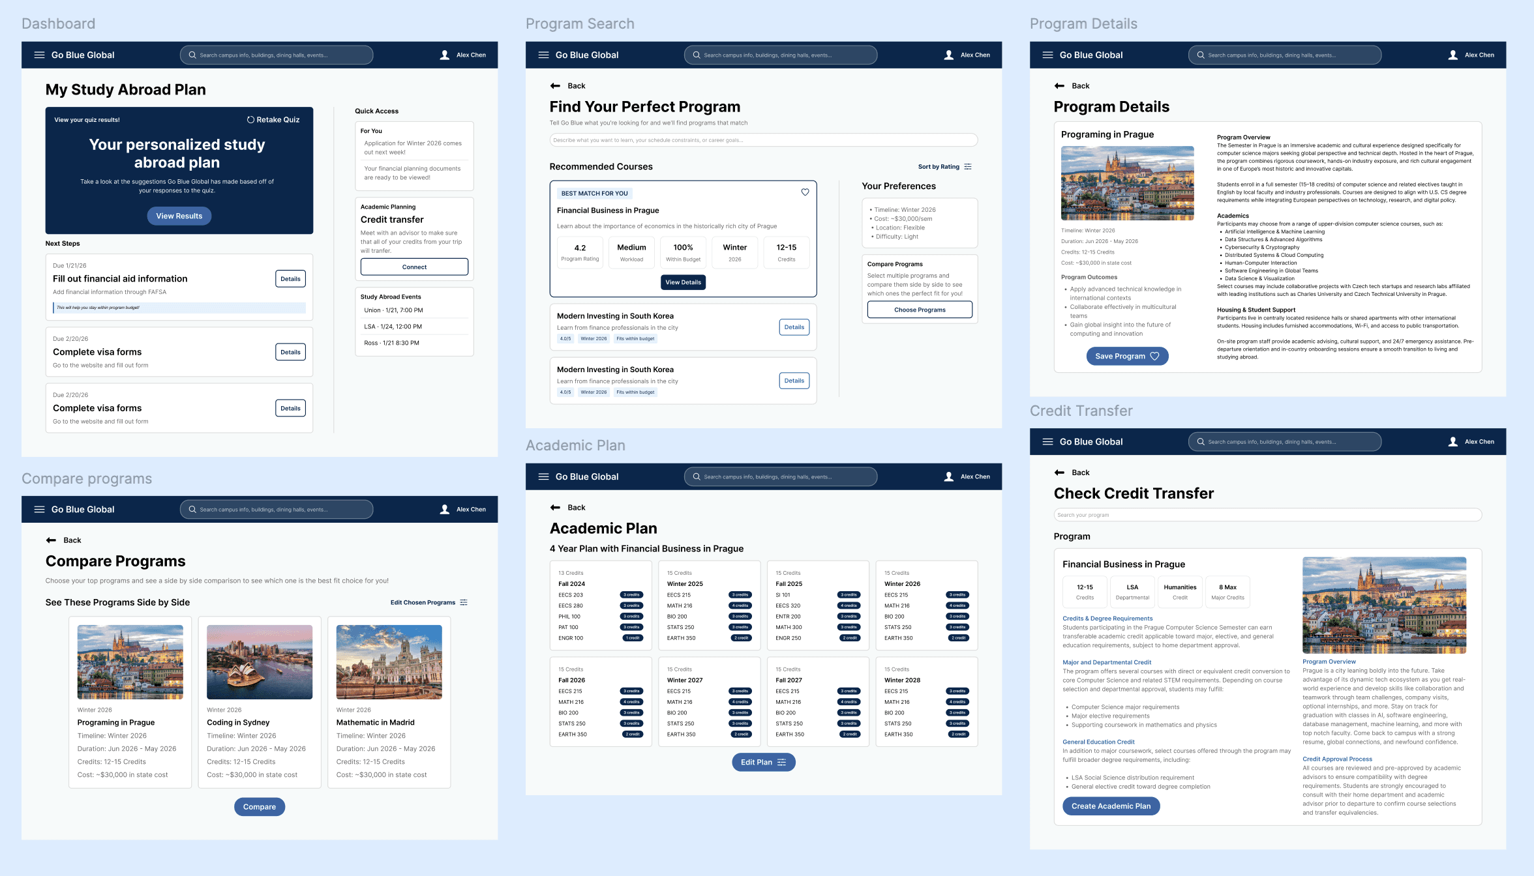The image size is (1534, 876).
Task: Click Choose Programs in Compare Programs card
Action: coord(919,310)
